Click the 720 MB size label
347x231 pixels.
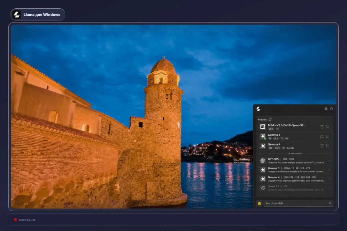click(284, 139)
